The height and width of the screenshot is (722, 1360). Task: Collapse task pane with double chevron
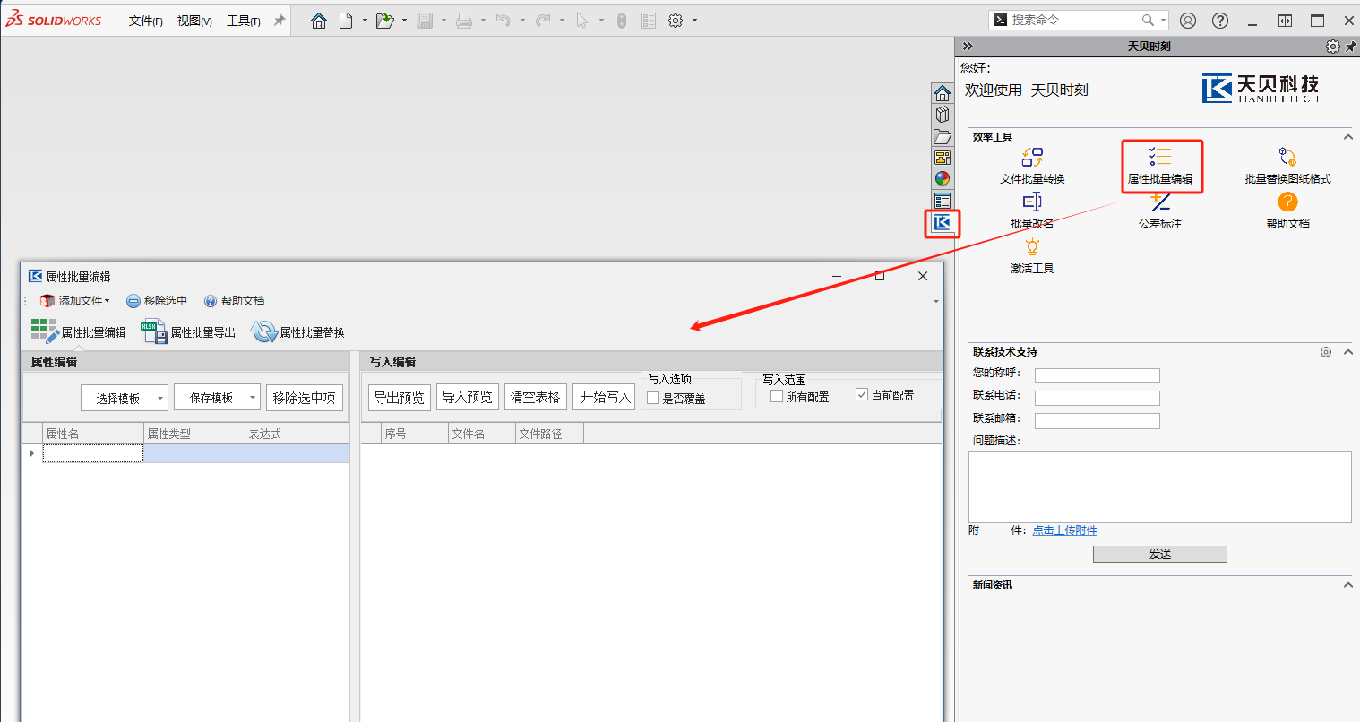click(x=968, y=47)
